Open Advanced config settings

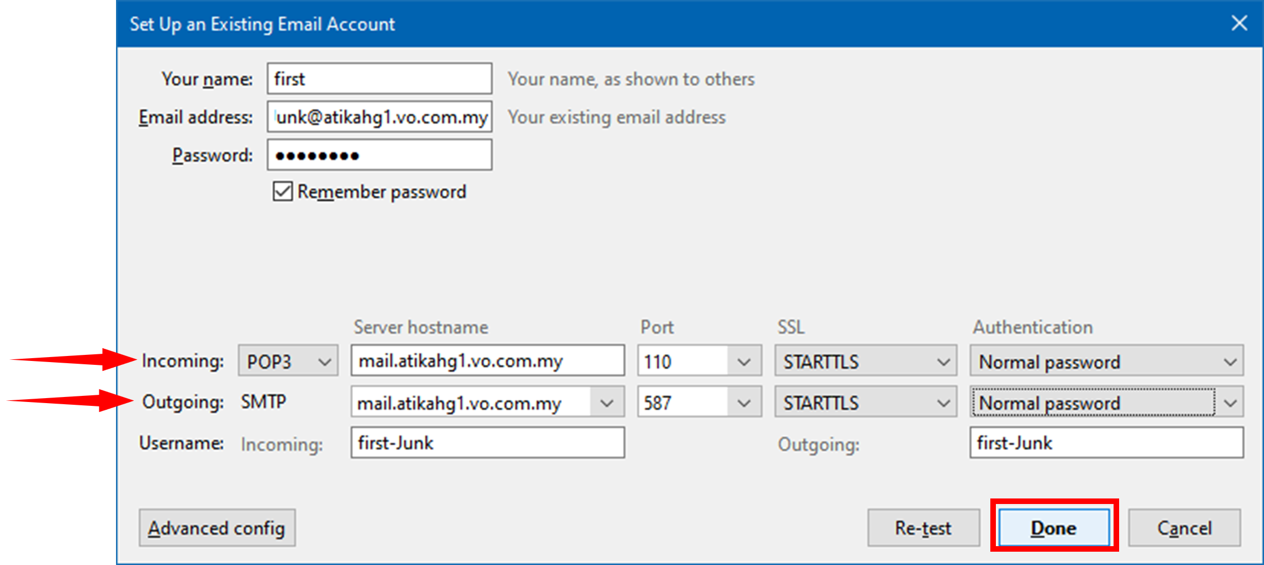216,527
